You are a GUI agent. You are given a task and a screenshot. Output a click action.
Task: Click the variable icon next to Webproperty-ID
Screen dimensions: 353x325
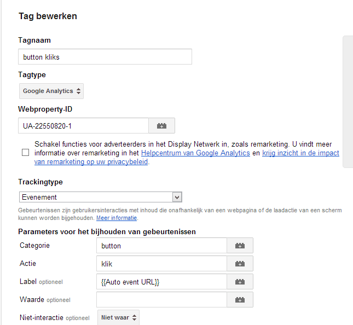pos(161,126)
